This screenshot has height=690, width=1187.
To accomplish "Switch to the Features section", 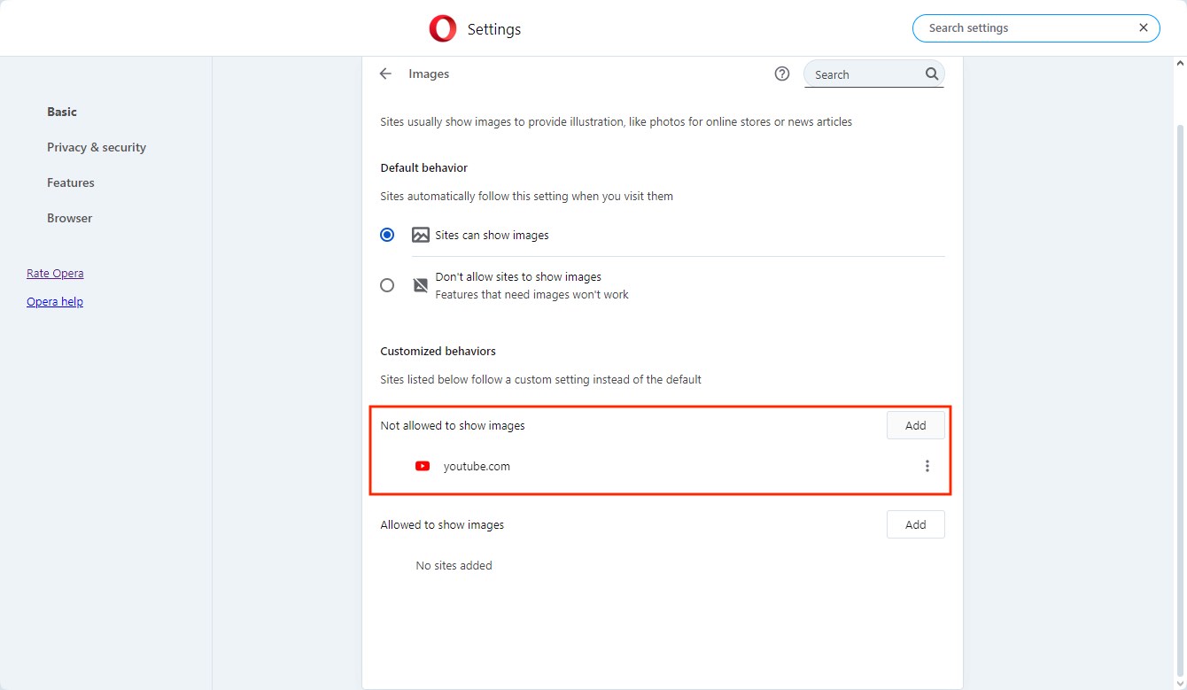I will tap(70, 182).
